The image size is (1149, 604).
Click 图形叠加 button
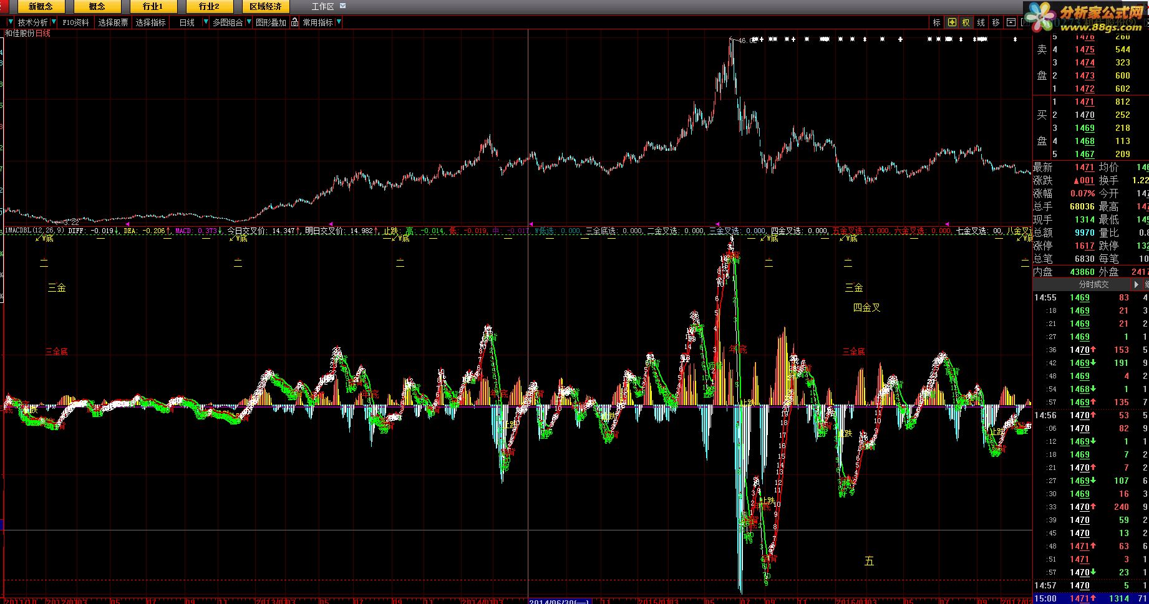coord(271,22)
